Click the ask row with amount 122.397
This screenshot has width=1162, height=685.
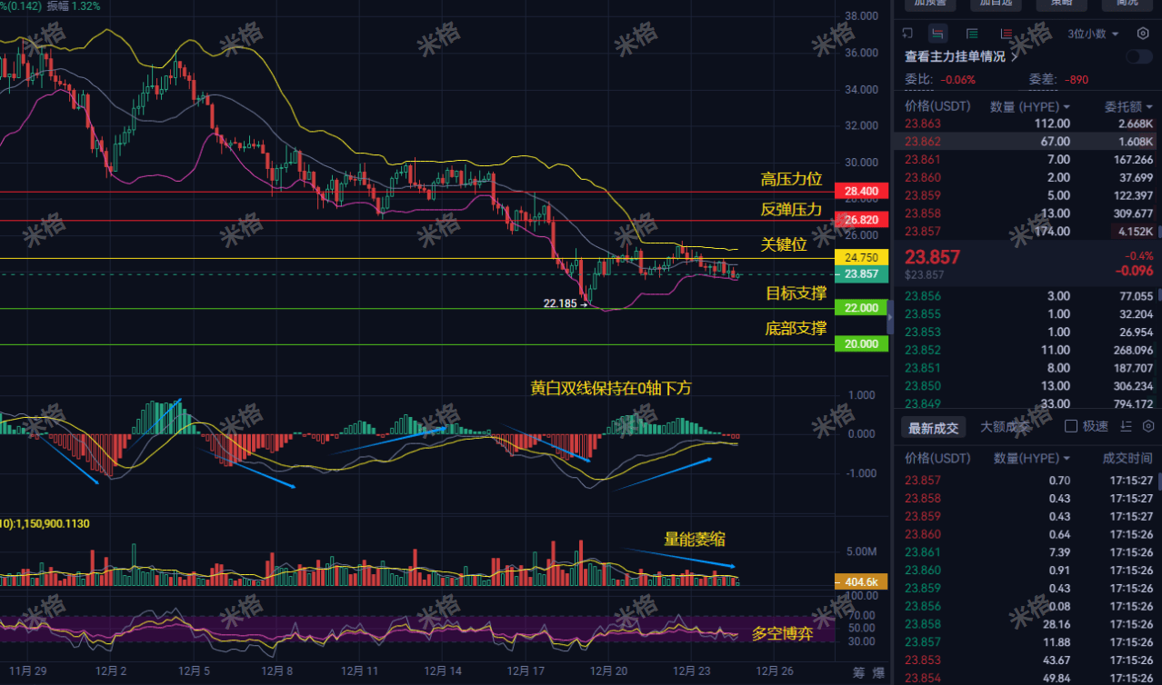pyautogui.click(x=1027, y=195)
